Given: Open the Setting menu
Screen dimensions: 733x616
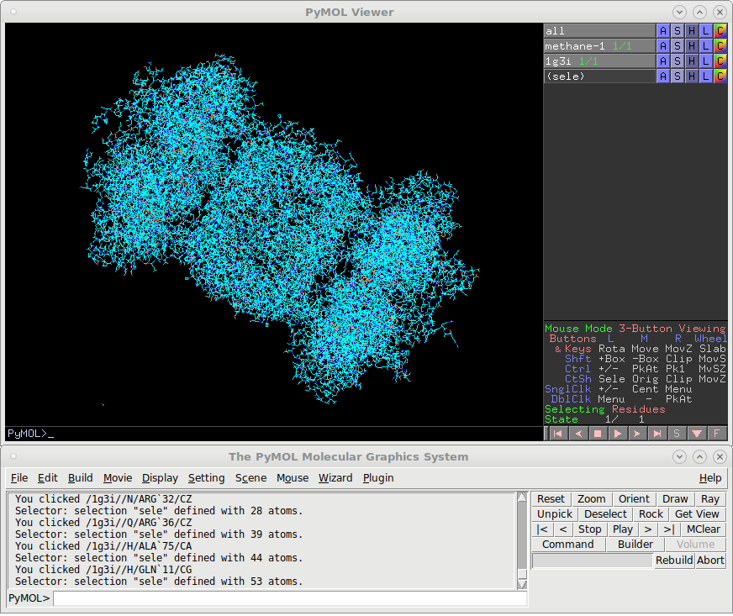Looking at the screenshot, I should click(x=206, y=477).
